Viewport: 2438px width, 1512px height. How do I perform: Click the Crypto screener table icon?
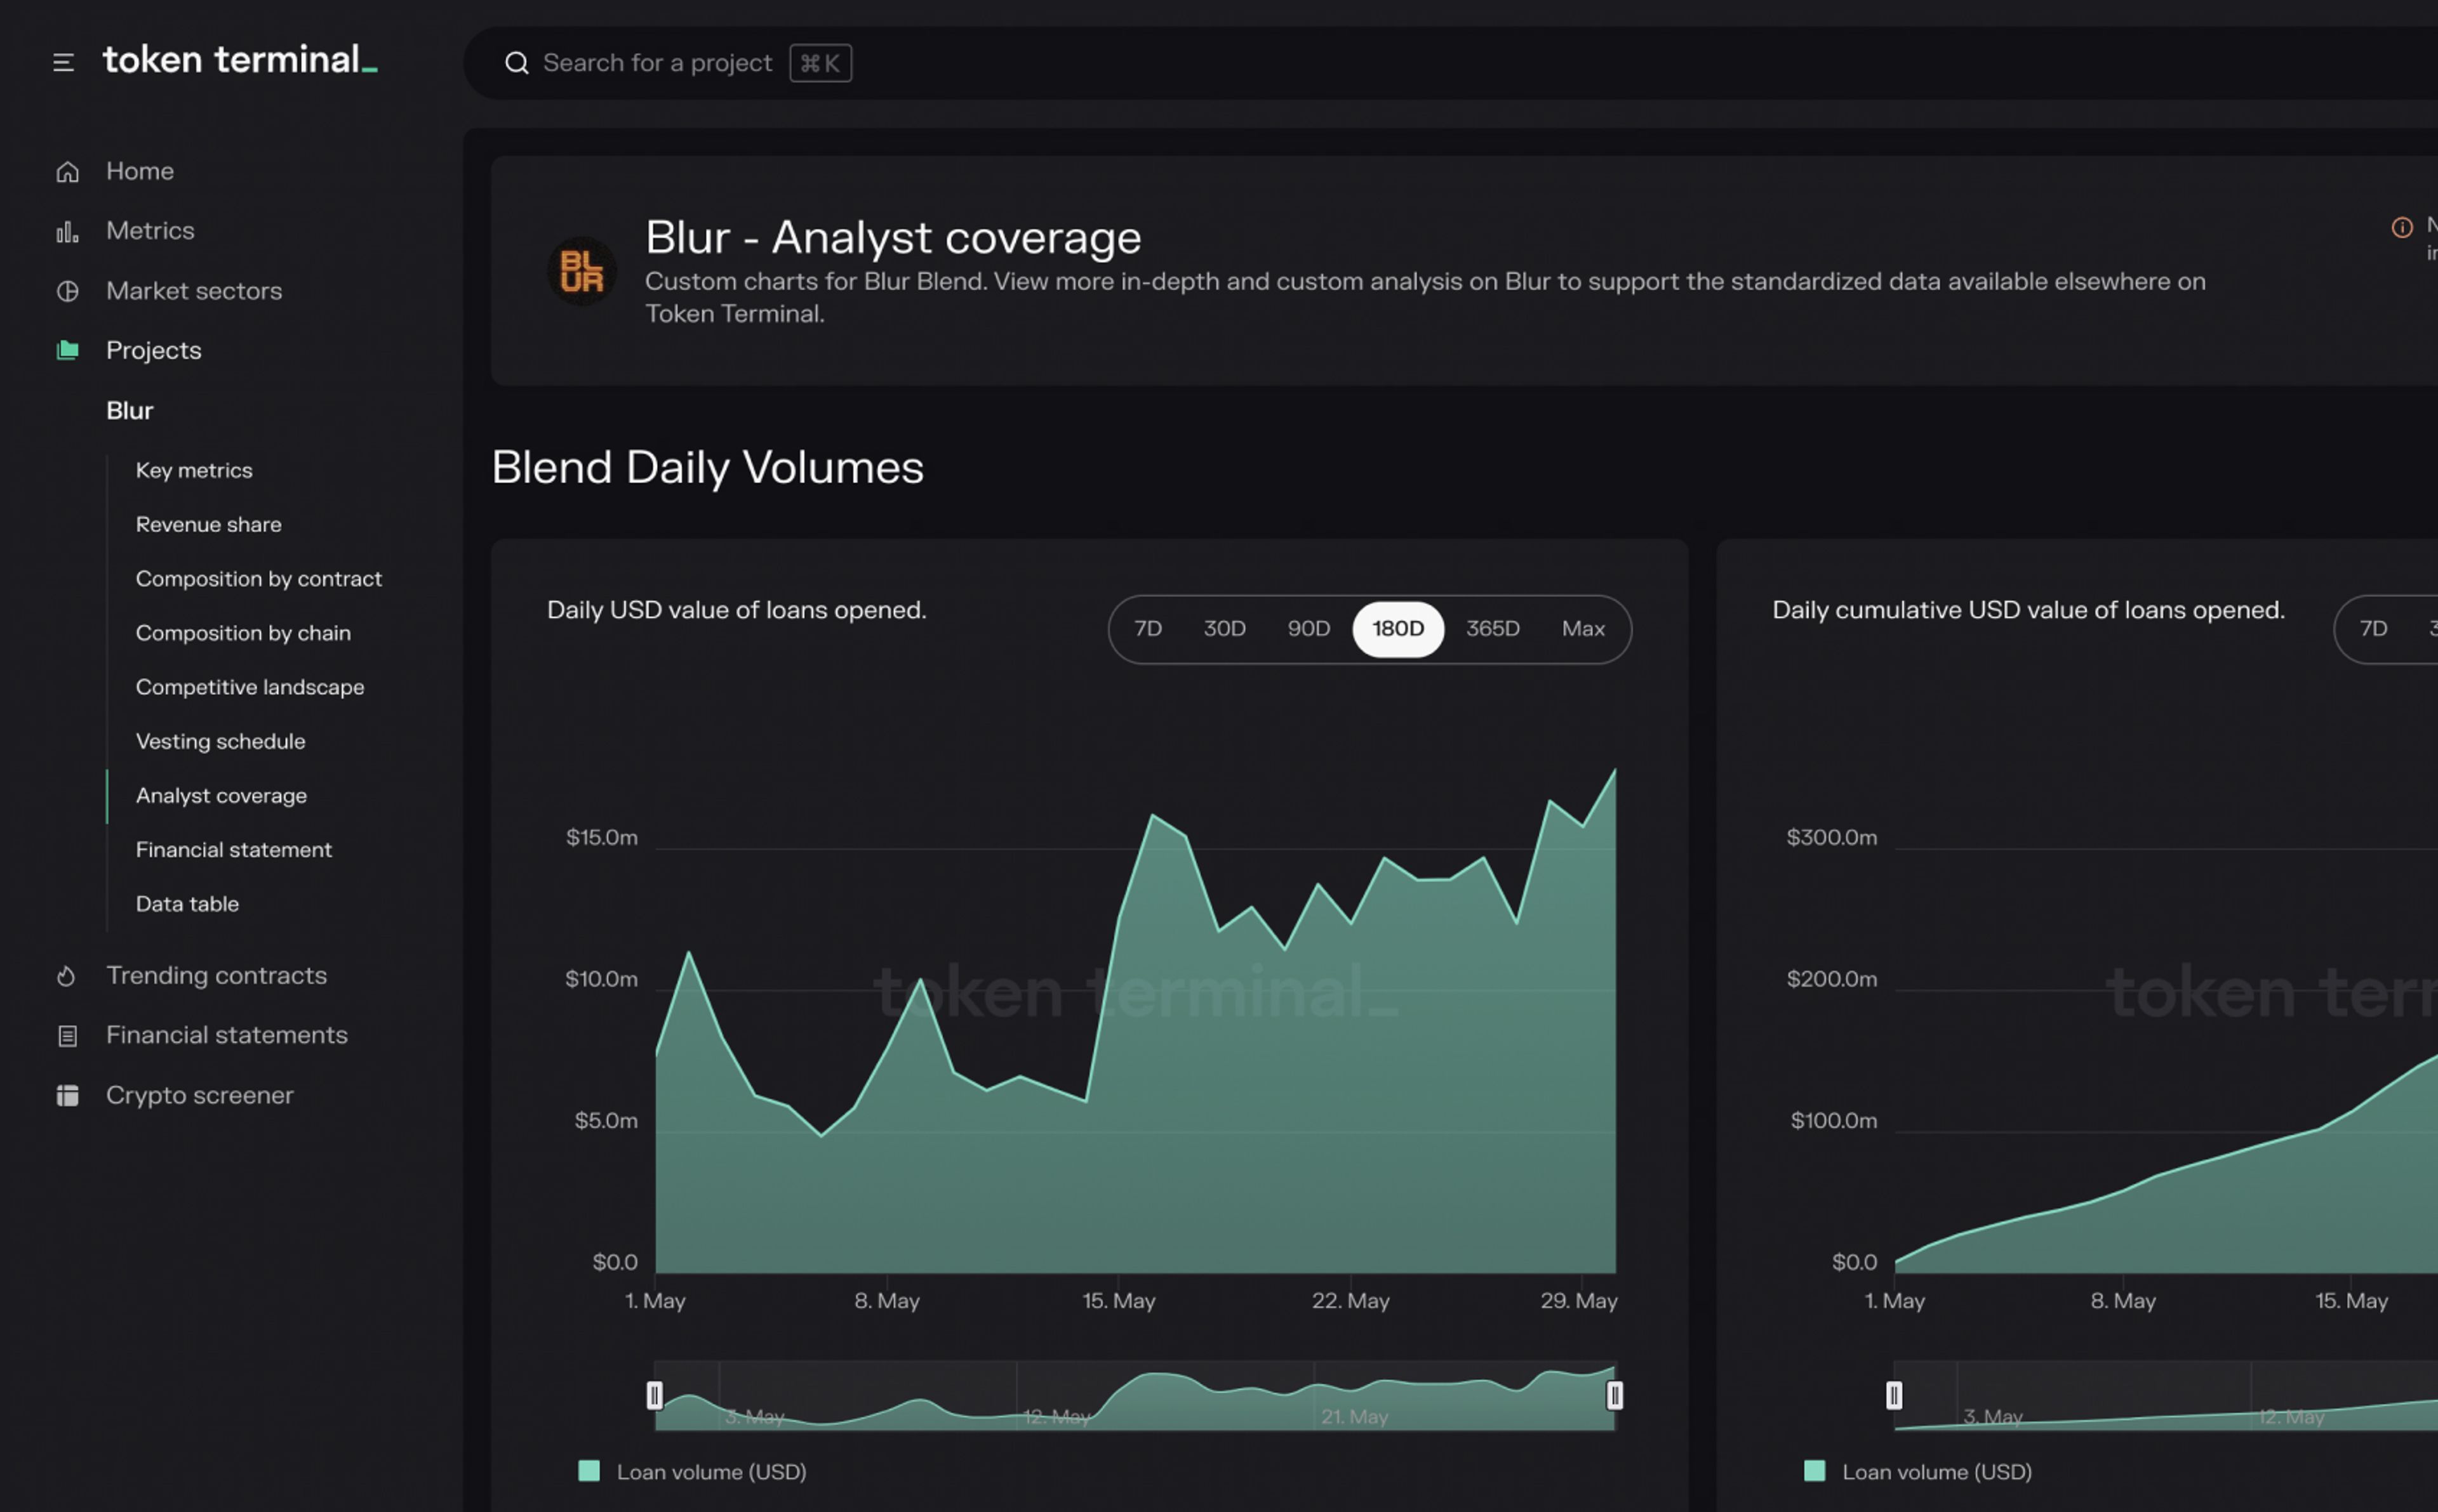[x=67, y=1095]
